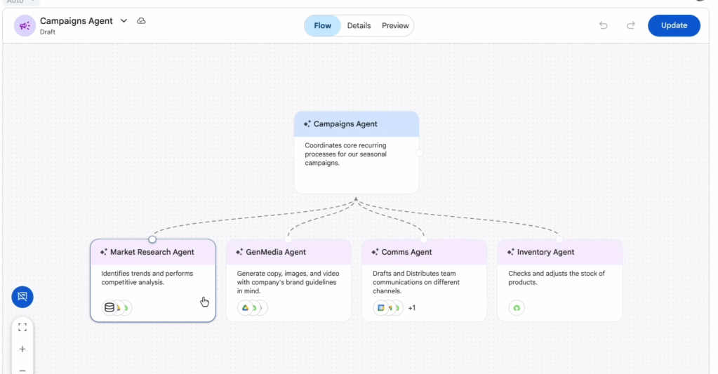Viewport: 718px width, 374px height.
Task: Select the GenMedia Agent card
Action: tap(288, 280)
